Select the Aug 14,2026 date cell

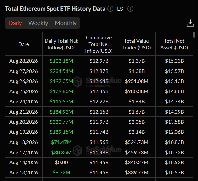24,163
